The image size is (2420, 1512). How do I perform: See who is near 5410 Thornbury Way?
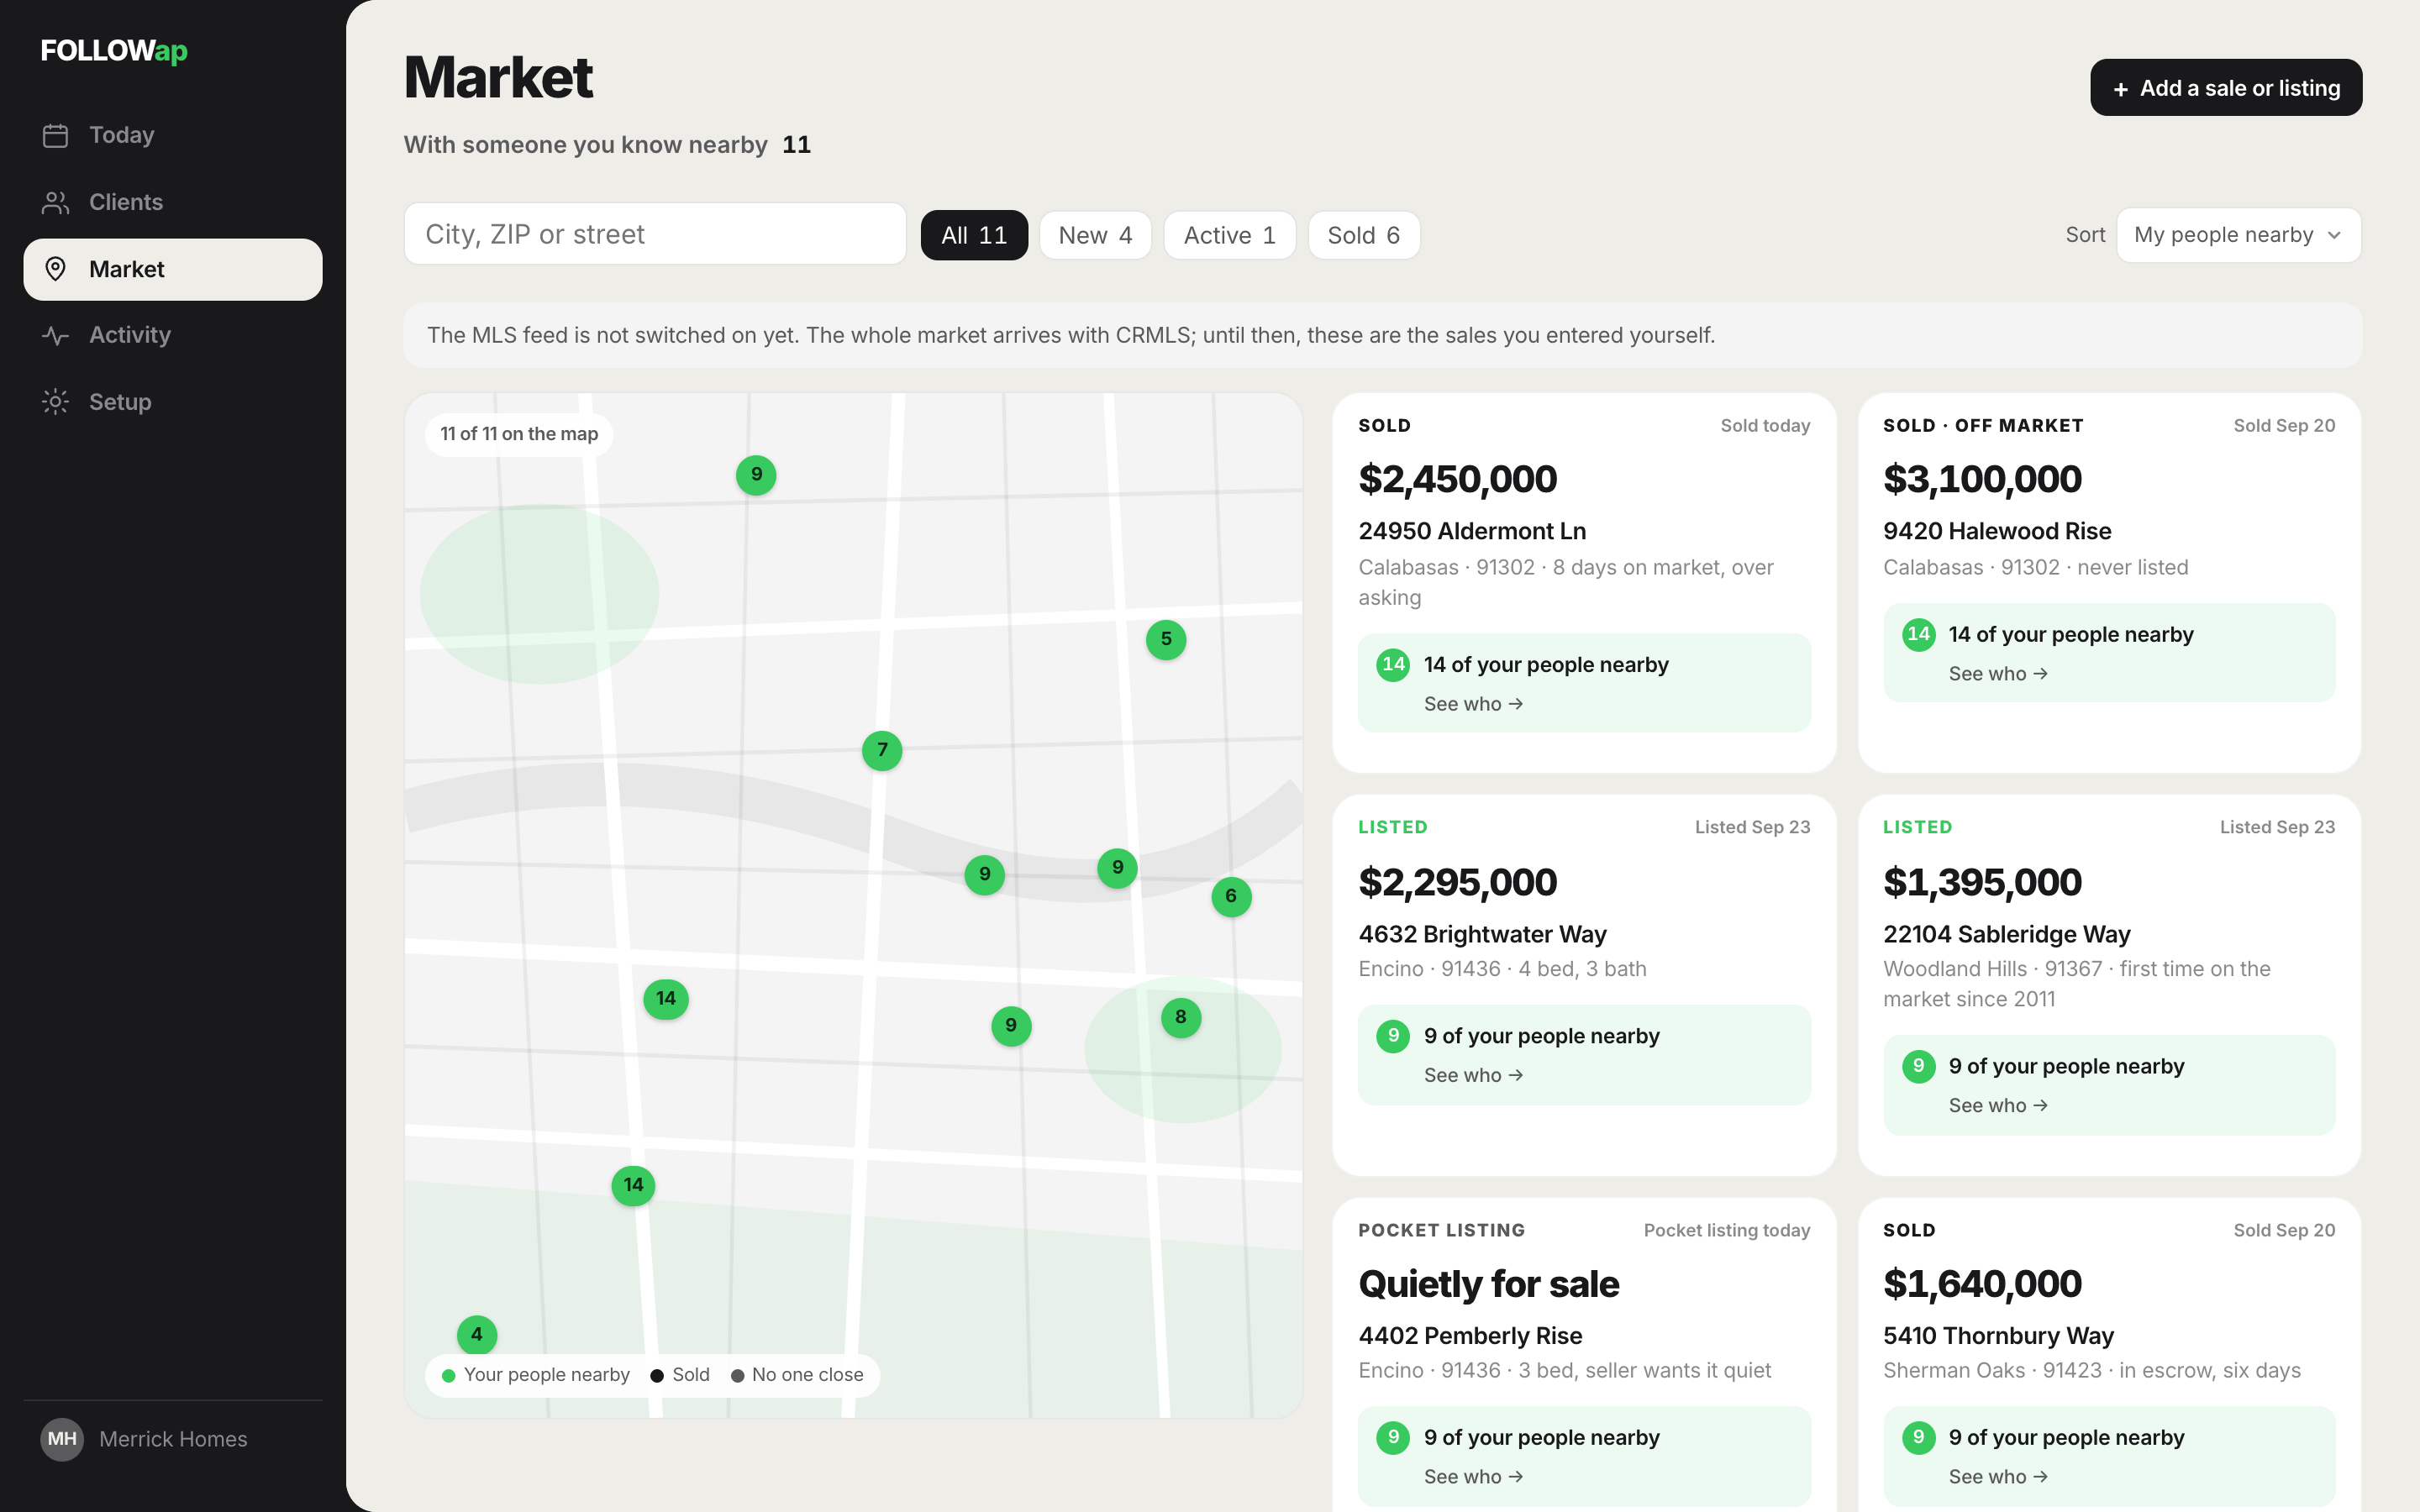coord(1998,1477)
